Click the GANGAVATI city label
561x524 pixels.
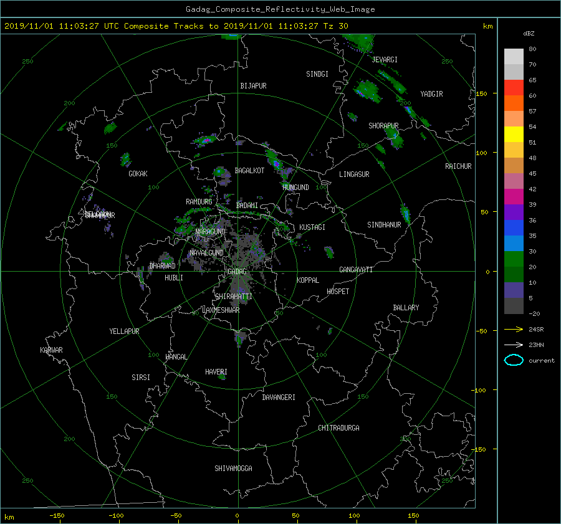point(356,270)
